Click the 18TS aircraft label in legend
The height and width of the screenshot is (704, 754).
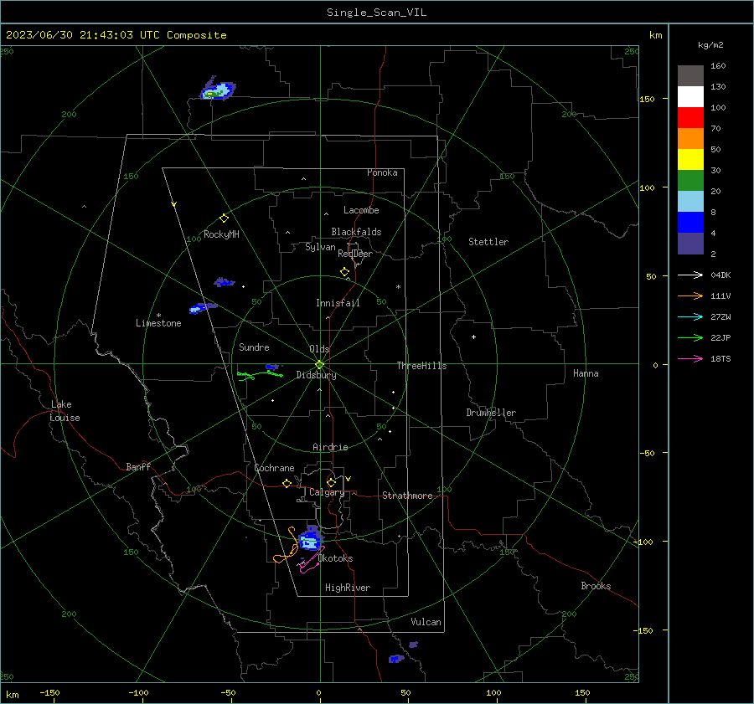[x=720, y=358]
